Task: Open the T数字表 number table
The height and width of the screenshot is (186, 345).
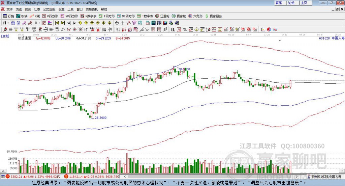Action: click(x=145, y=16)
